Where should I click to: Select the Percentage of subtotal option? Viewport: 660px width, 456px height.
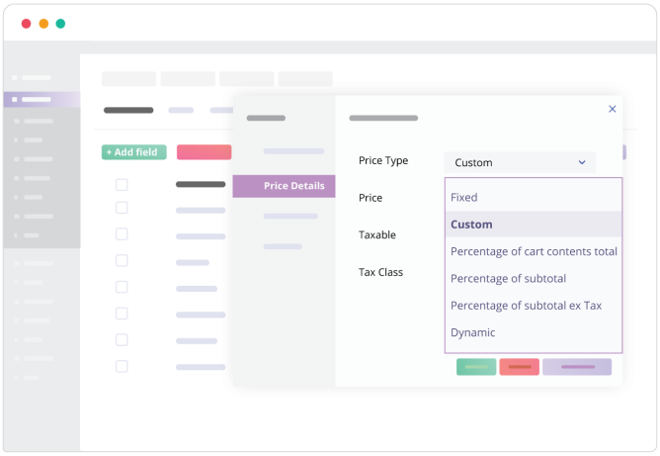tap(534, 278)
